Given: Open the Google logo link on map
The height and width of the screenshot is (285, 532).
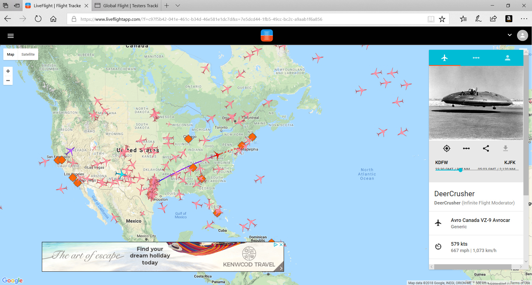Looking at the screenshot, I should (12, 280).
